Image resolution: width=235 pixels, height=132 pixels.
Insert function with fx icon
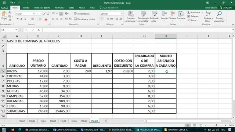pos(39,30)
